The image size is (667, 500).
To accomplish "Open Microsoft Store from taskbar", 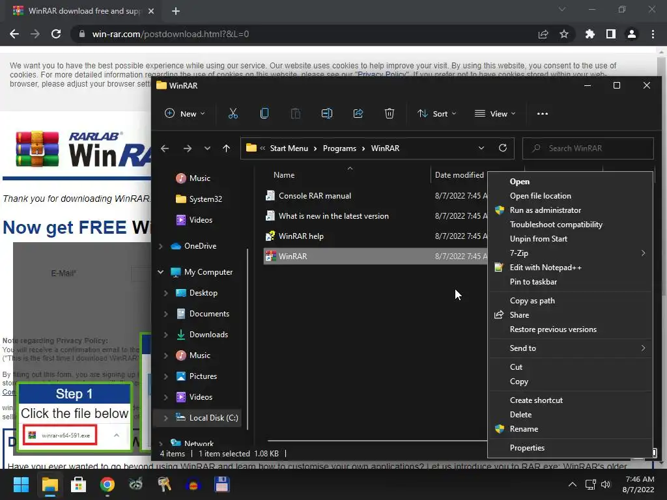I will 78,484.
